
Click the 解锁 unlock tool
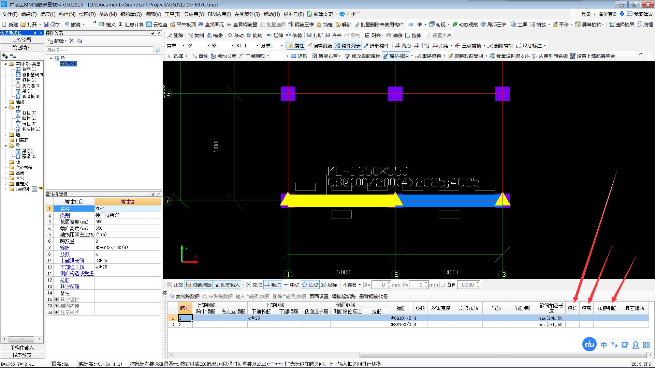pyautogui.click(x=344, y=24)
